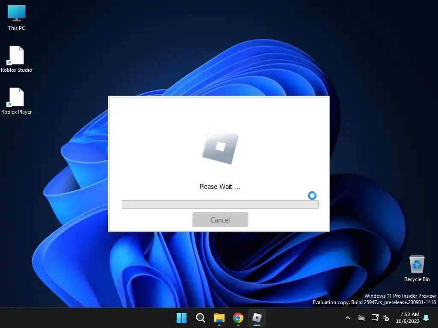Click the installer progress bar

[x=220, y=205]
